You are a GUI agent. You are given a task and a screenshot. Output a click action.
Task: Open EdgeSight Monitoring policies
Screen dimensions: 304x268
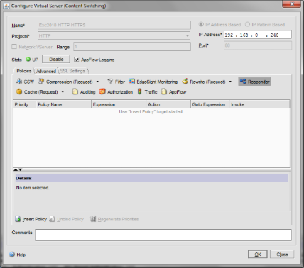(x=132, y=82)
